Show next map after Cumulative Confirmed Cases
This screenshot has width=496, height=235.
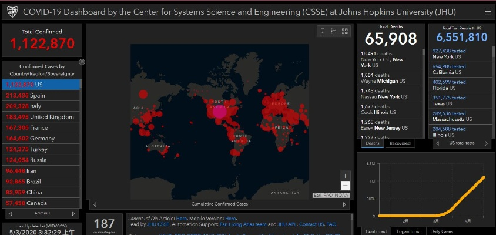(344, 204)
